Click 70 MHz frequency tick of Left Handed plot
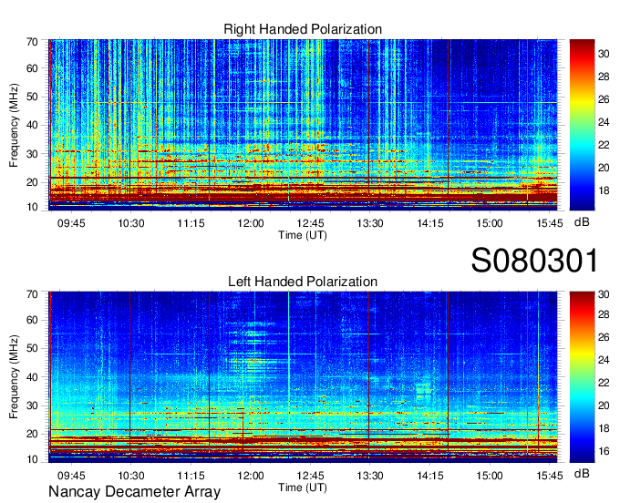The height and width of the screenshot is (503, 620). (x=32, y=294)
